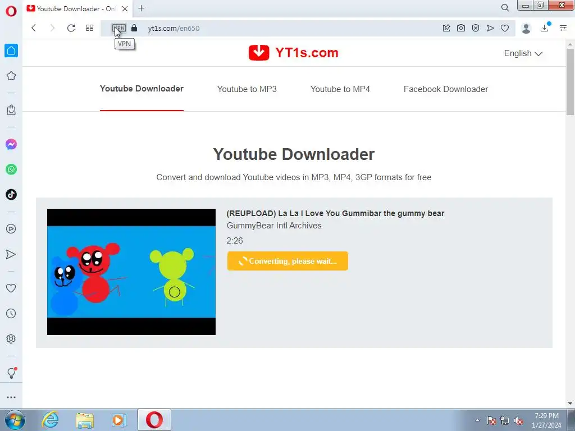This screenshot has height=431, width=575.
Task: Open the History clock sidebar icon
Action: [x=11, y=313]
